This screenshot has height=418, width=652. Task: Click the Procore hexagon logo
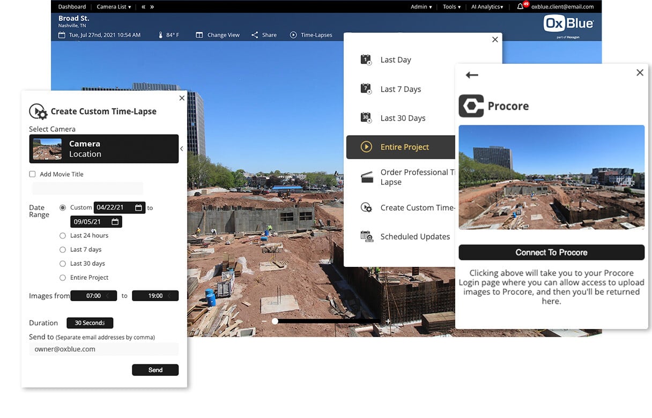coord(471,106)
